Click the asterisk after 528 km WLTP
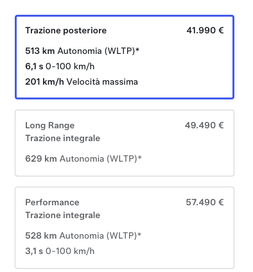This screenshot has height=272, width=253. point(139,234)
